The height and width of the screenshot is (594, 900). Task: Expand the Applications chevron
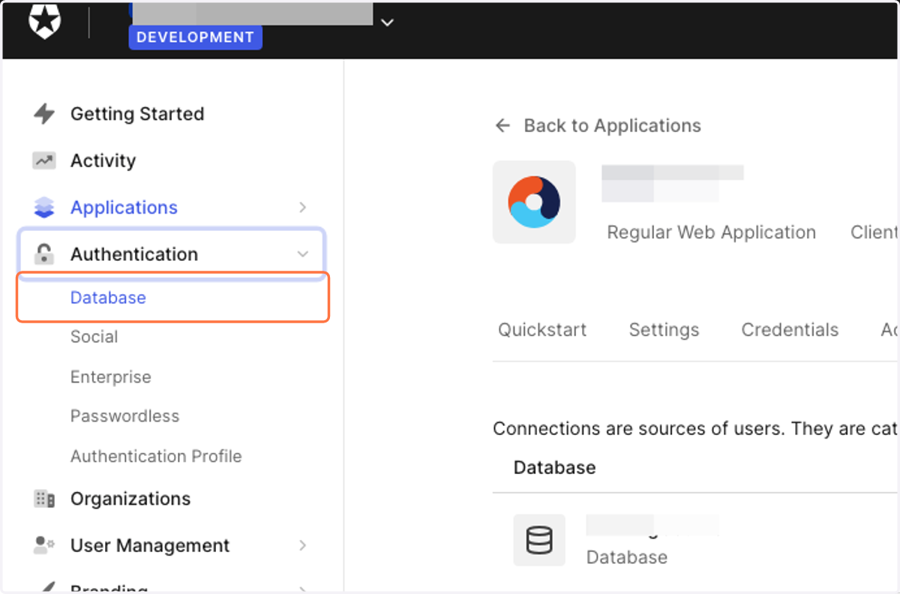click(x=303, y=208)
